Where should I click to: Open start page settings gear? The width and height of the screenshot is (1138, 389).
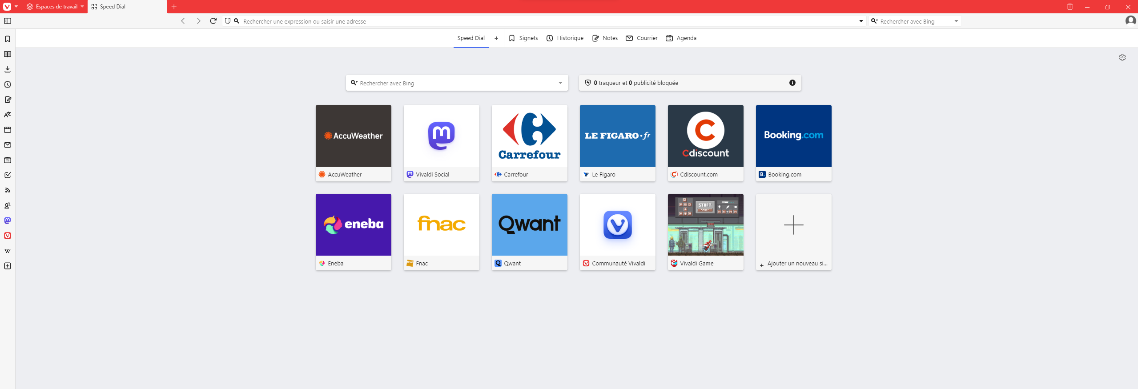point(1122,57)
